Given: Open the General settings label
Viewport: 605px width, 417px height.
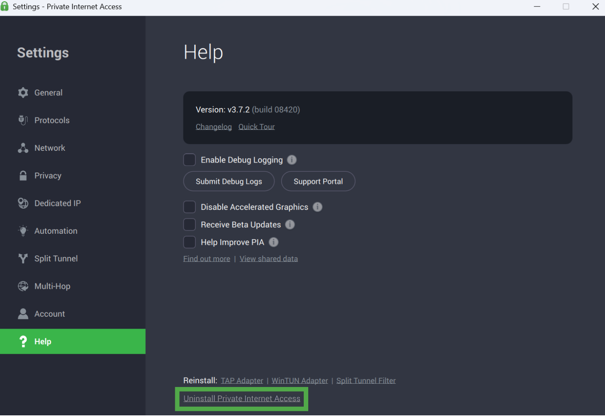Looking at the screenshot, I should (48, 92).
